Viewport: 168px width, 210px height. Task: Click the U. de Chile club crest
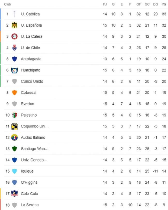14,48
